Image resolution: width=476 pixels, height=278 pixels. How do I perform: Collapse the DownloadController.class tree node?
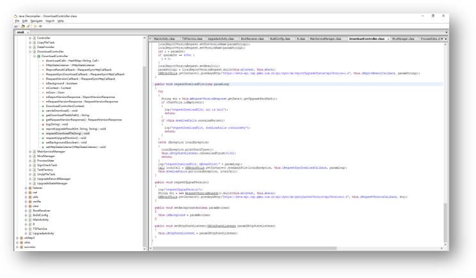pos(30,52)
